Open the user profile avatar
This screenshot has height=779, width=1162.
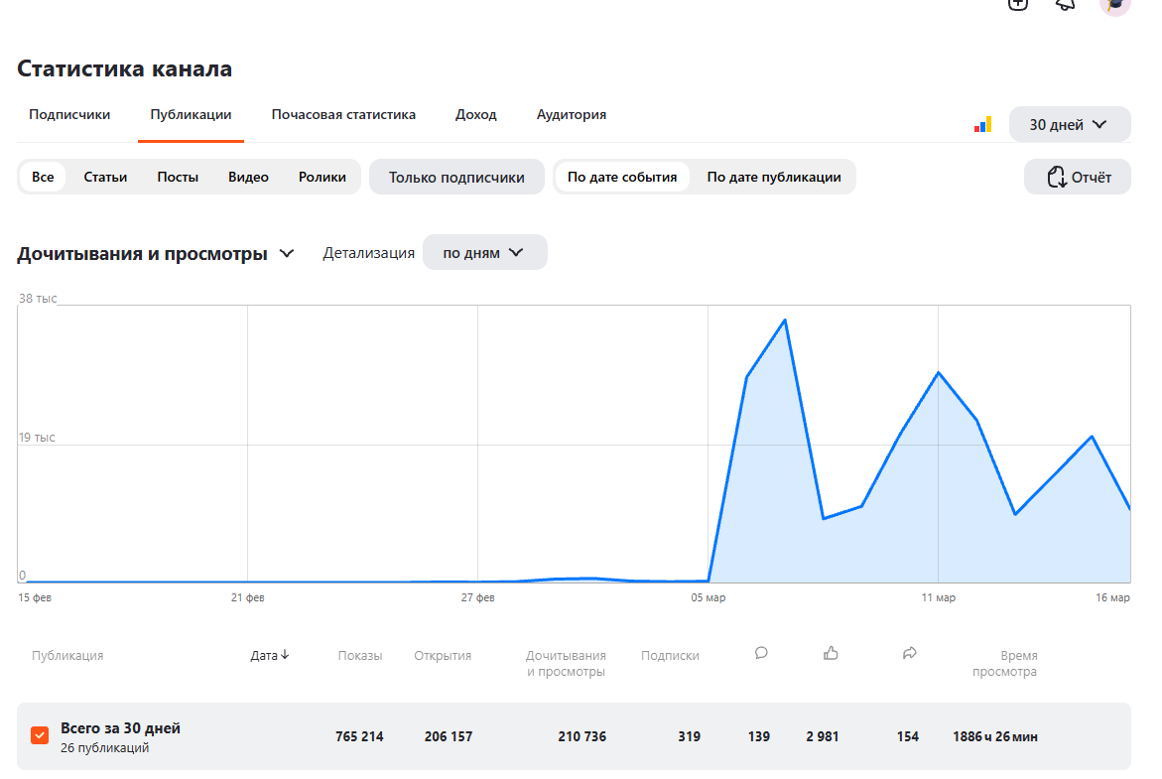pyautogui.click(x=1114, y=4)
